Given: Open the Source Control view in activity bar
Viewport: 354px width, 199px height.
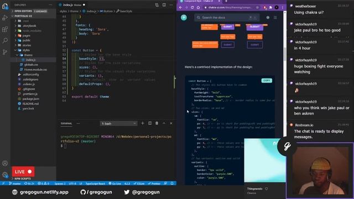Looking at the screenshot, I should pyautogui.click(x=5, y=52).
